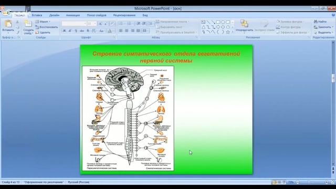Screen dimensions: 336x189
Task: Switch to Рецензирование (Review) tab
Action: point(124,15)
